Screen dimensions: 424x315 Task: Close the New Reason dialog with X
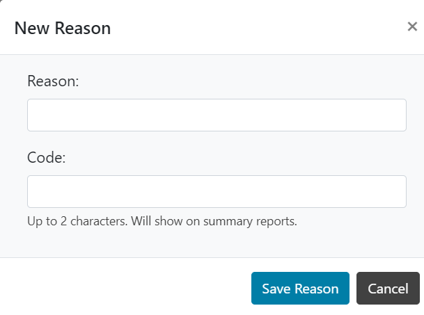pyautogui.click(x=412, y=26)
